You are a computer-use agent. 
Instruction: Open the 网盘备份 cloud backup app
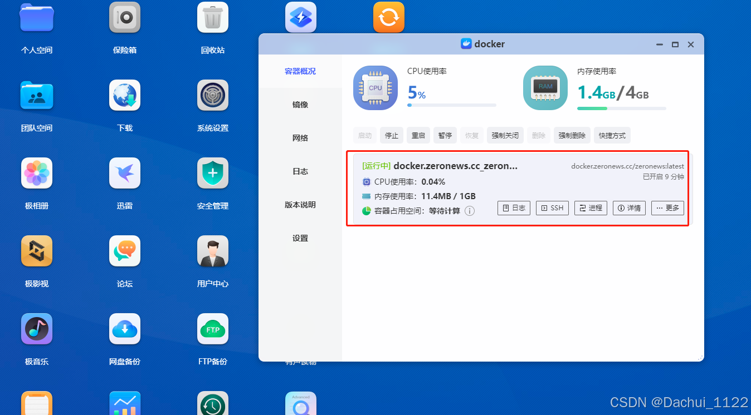tap(125, 329)
